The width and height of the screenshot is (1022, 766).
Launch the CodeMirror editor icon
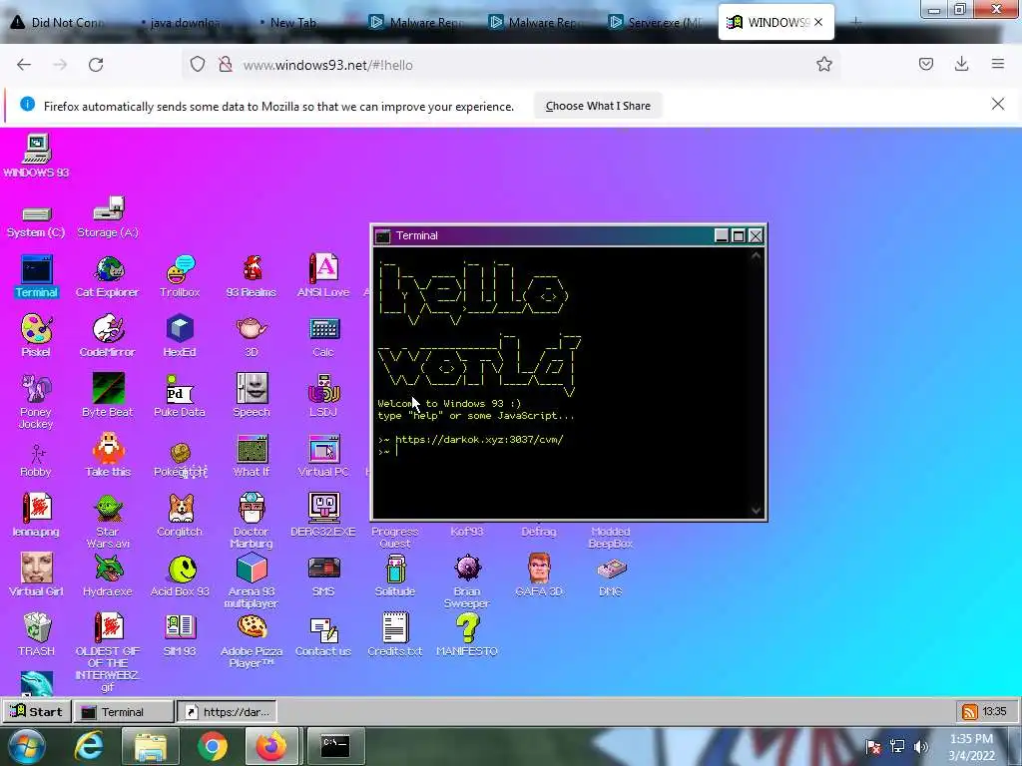click(108, 336)
